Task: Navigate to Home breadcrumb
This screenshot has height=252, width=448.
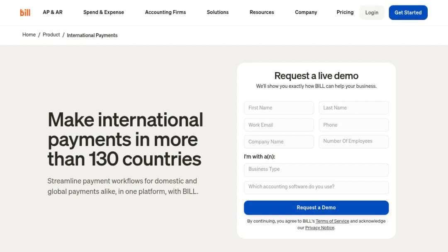Action: click(x=29, y=35)
